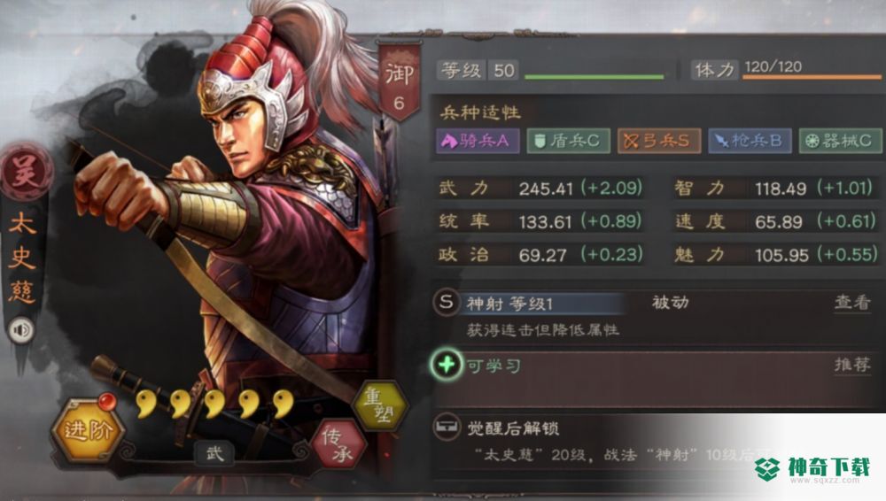Expand the 可学习 skill slot

656,377
